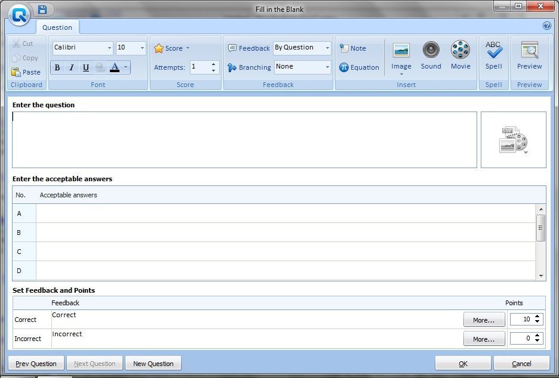Insert a Sound clip
Screen dimensions: 559x378
(431, 57)
